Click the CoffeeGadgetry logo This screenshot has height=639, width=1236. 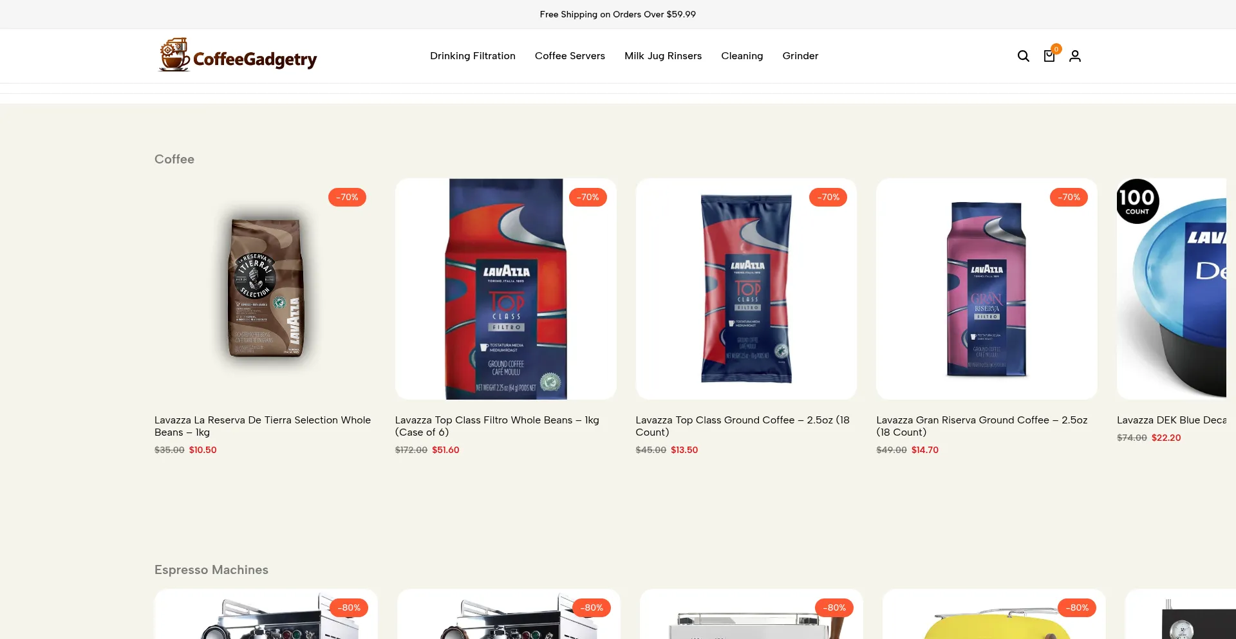238,55
